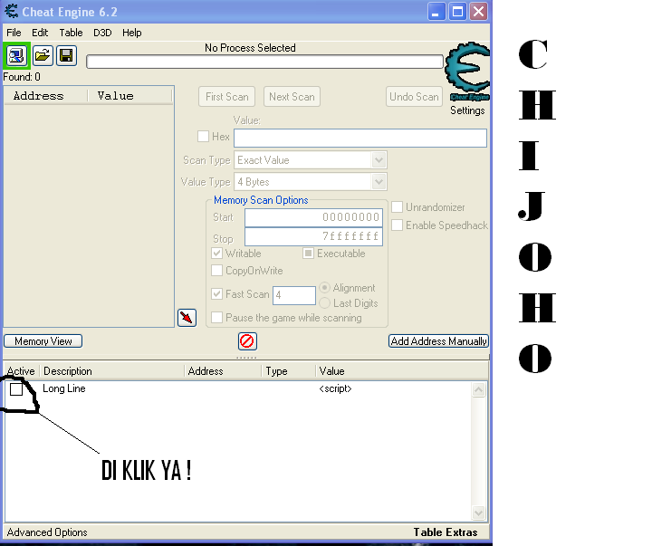The width and height of the screenshot is (652, 546).
Task: Open the Edit menu
Action: pos(40,33)
